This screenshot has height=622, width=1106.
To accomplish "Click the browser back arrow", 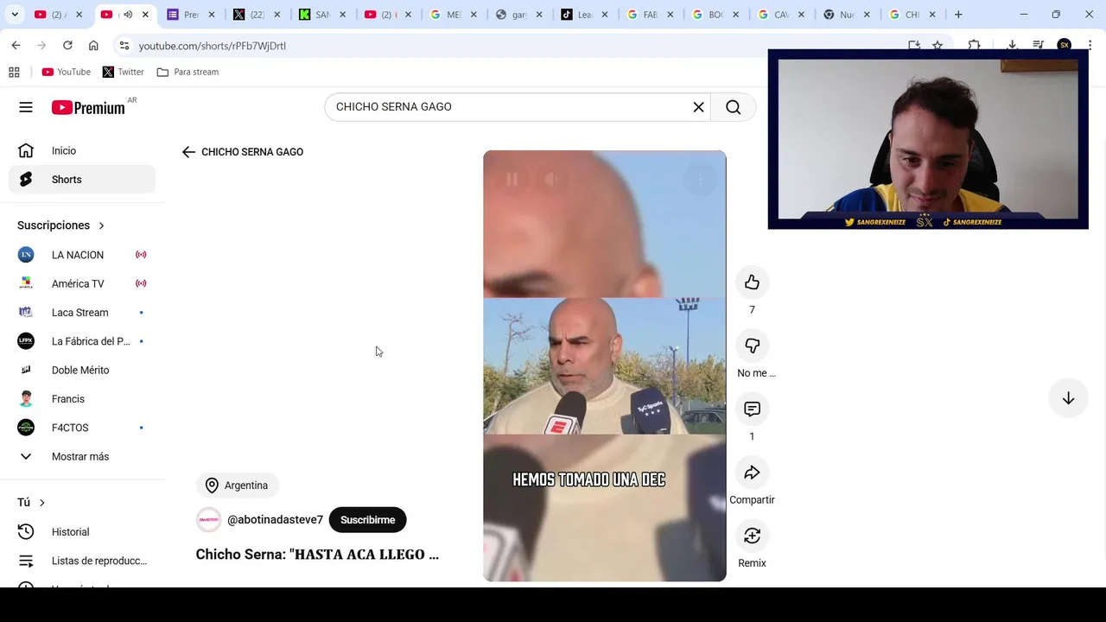I will click(x=16, y=45).
